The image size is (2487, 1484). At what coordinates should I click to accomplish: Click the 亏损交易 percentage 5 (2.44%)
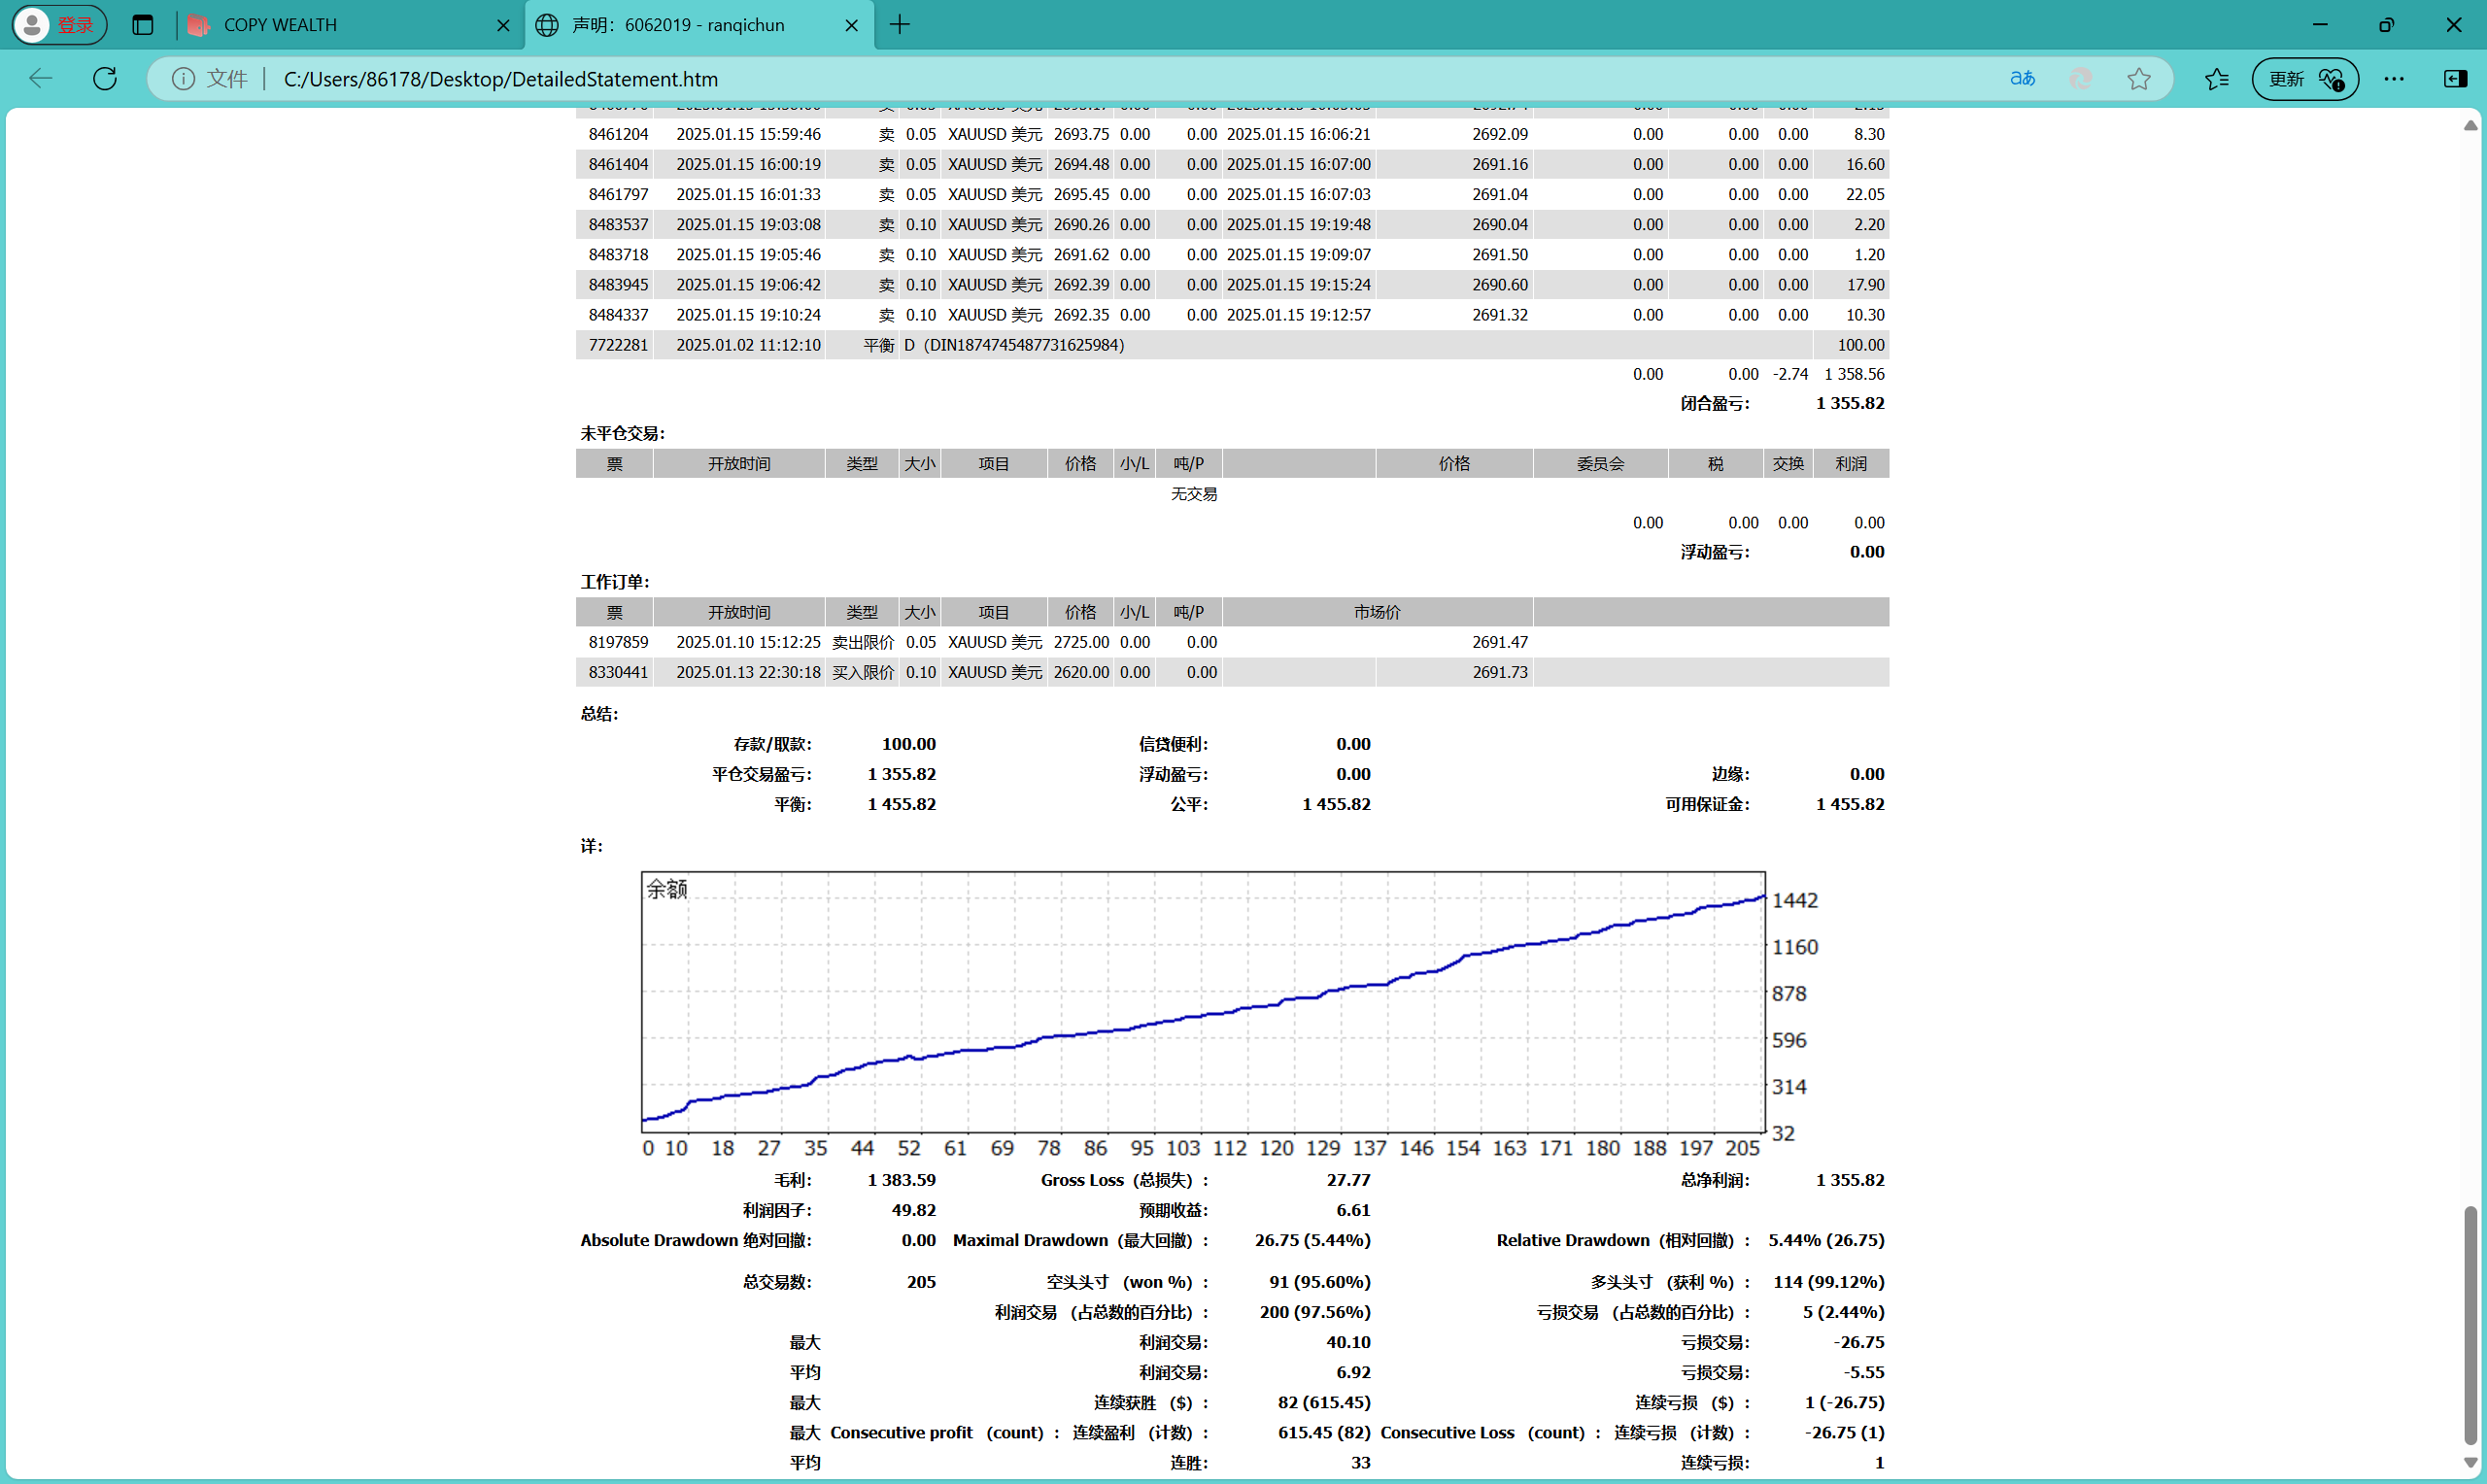(1844, 1312)
